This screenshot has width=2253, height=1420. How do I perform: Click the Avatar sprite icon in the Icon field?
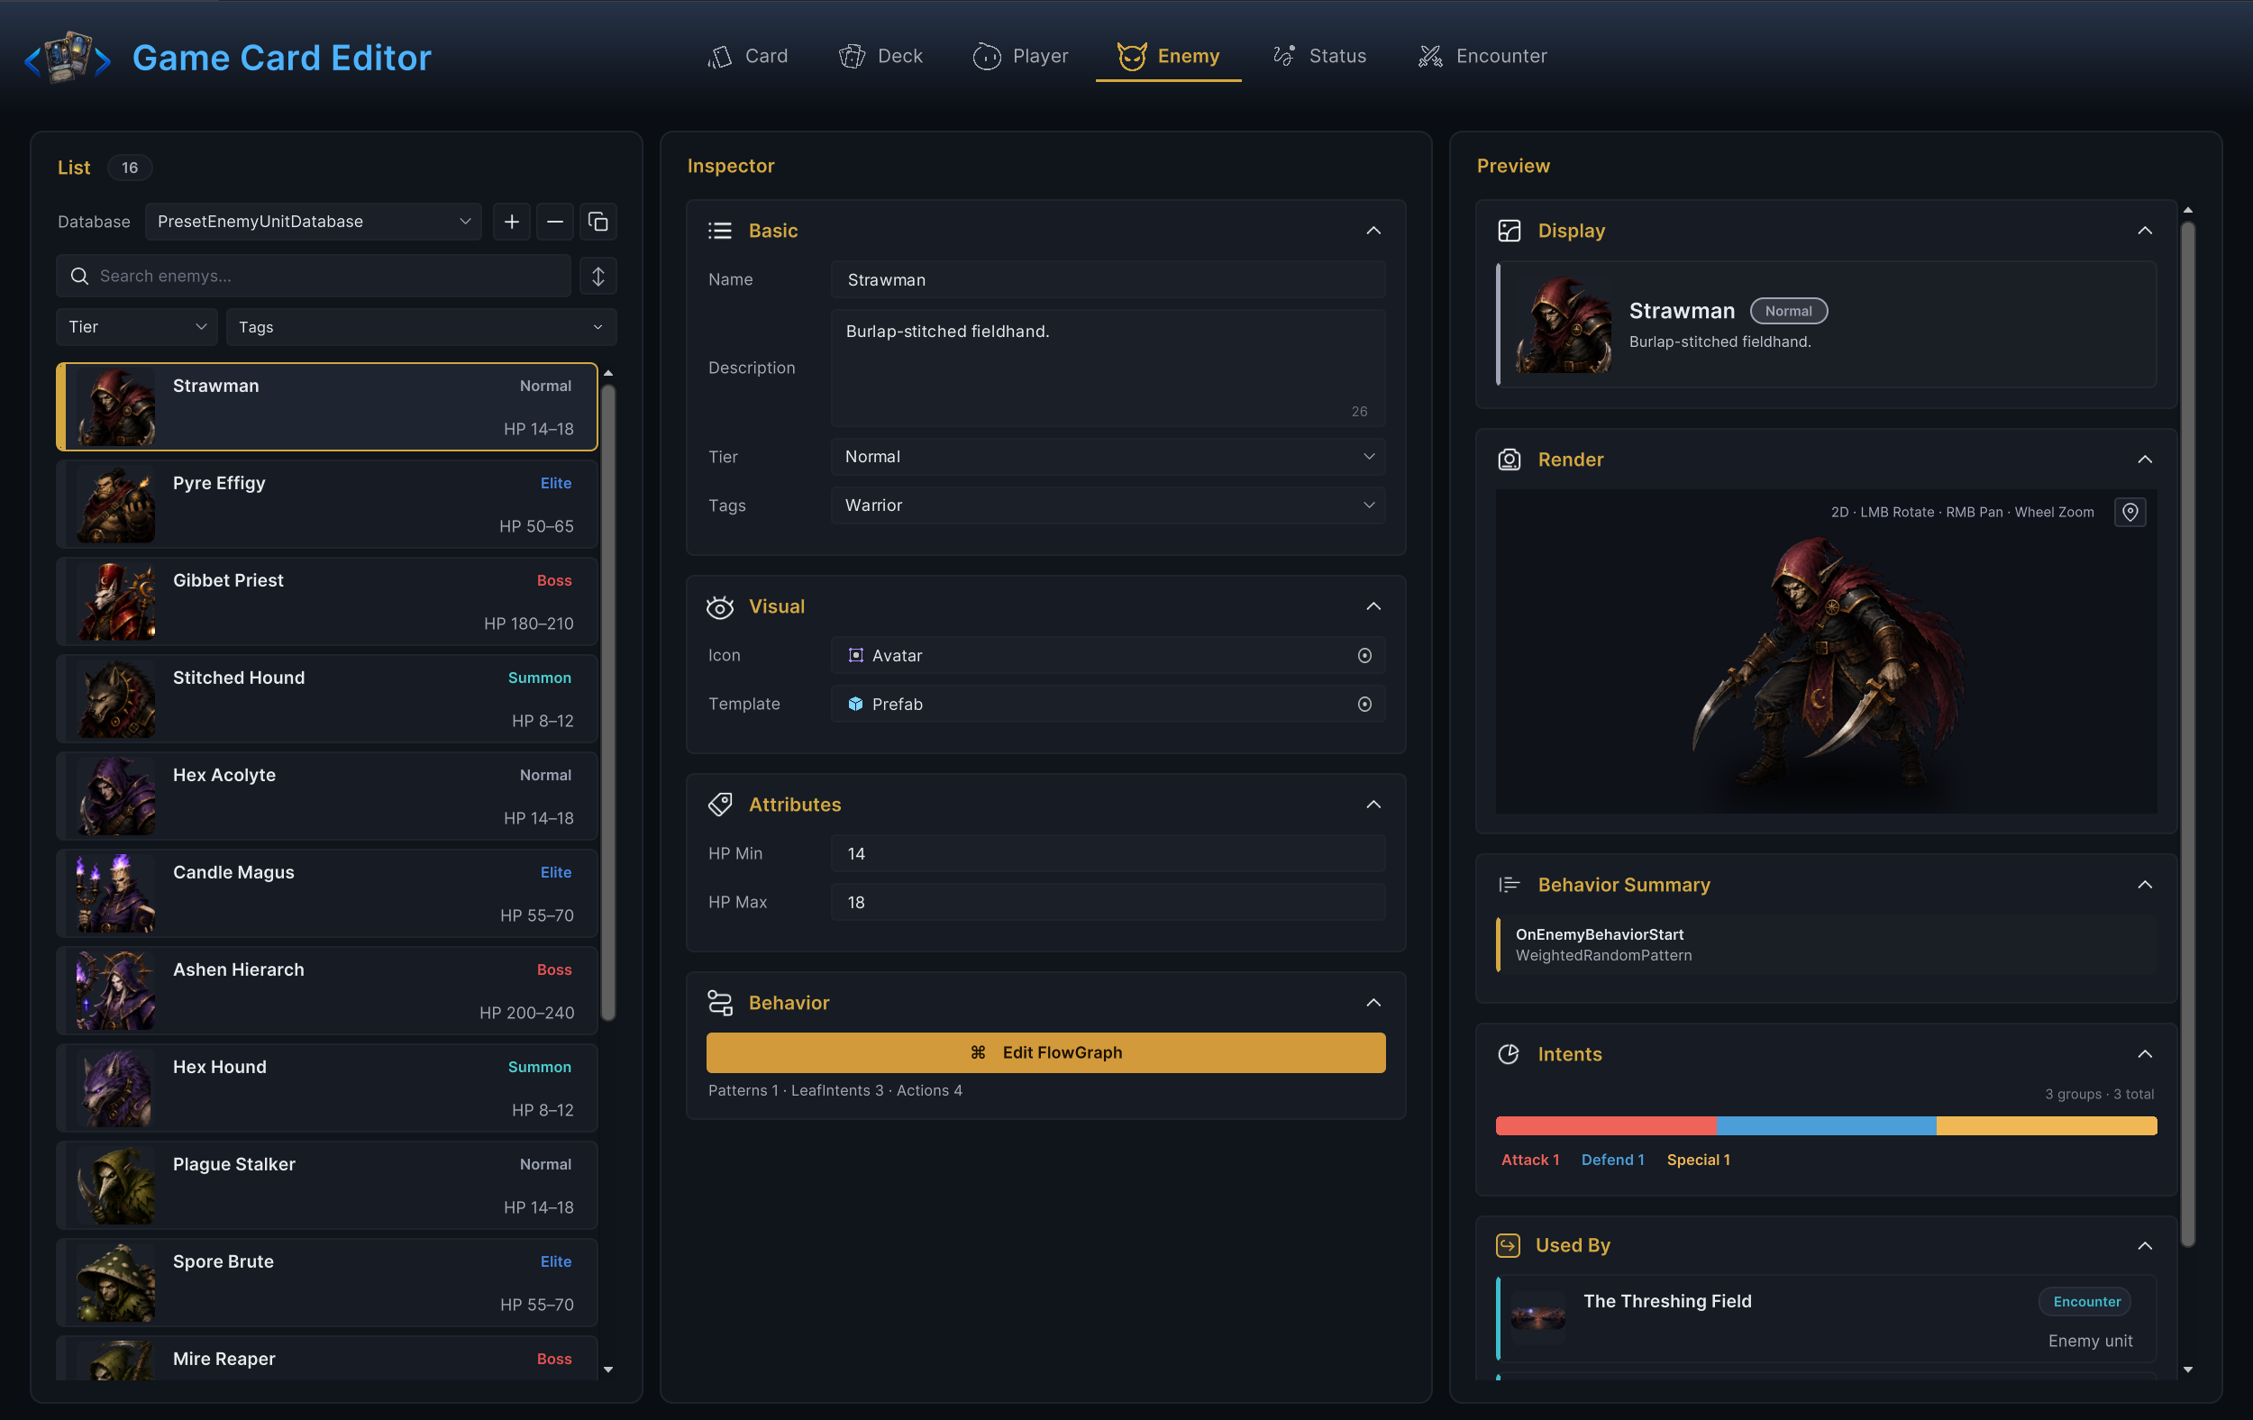coord(855,656)
